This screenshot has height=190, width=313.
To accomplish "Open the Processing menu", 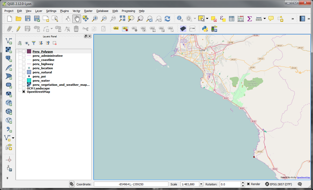I will tap(128, 11).
